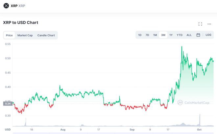
Task: Click the XRP to USD Chart heading
Action: (x=21, y=23)
